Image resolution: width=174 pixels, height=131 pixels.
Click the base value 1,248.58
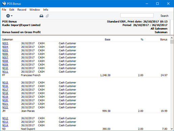[x=105, y=75]
